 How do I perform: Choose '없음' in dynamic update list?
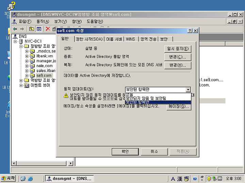coord(158,95)
